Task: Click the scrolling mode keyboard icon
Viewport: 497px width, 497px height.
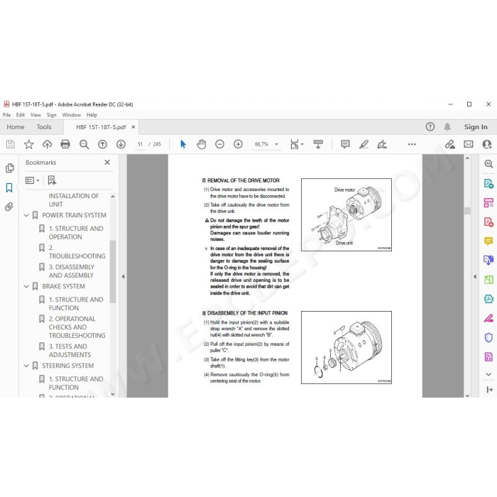Action: pos(318,145)
